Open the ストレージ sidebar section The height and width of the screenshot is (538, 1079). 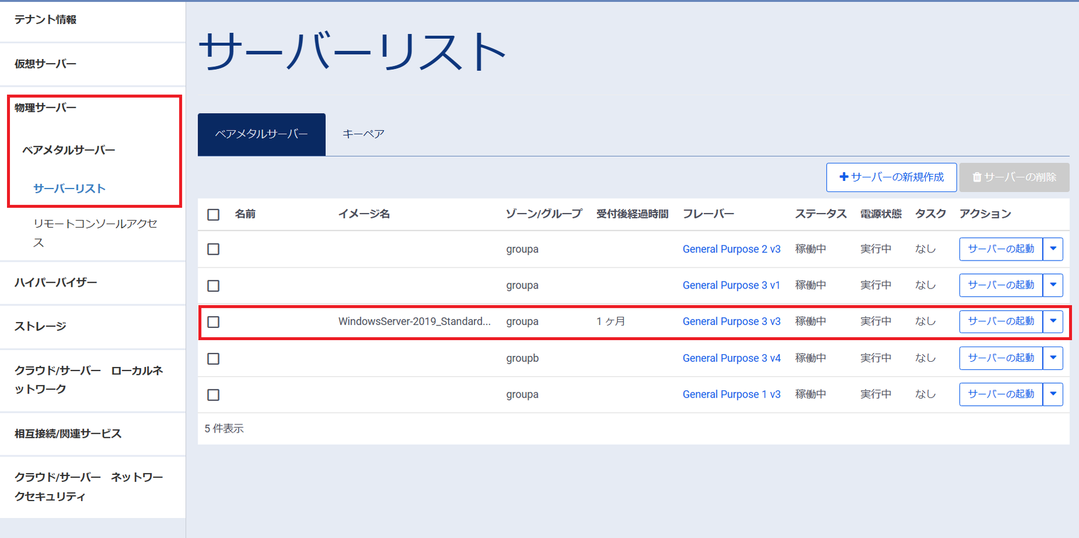[40, 326]
